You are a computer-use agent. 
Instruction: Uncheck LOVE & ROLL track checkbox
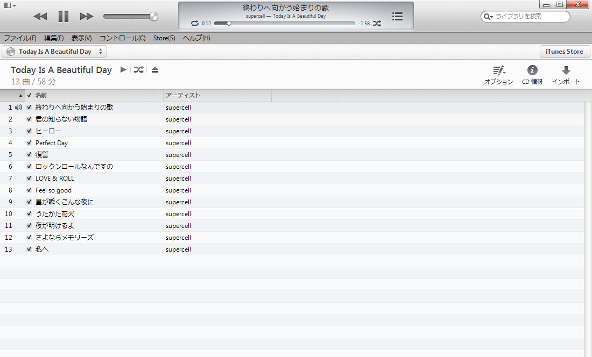point(29,178)
